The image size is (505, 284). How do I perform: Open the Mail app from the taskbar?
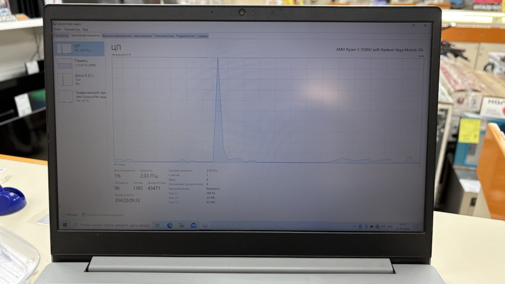(193, 226)
